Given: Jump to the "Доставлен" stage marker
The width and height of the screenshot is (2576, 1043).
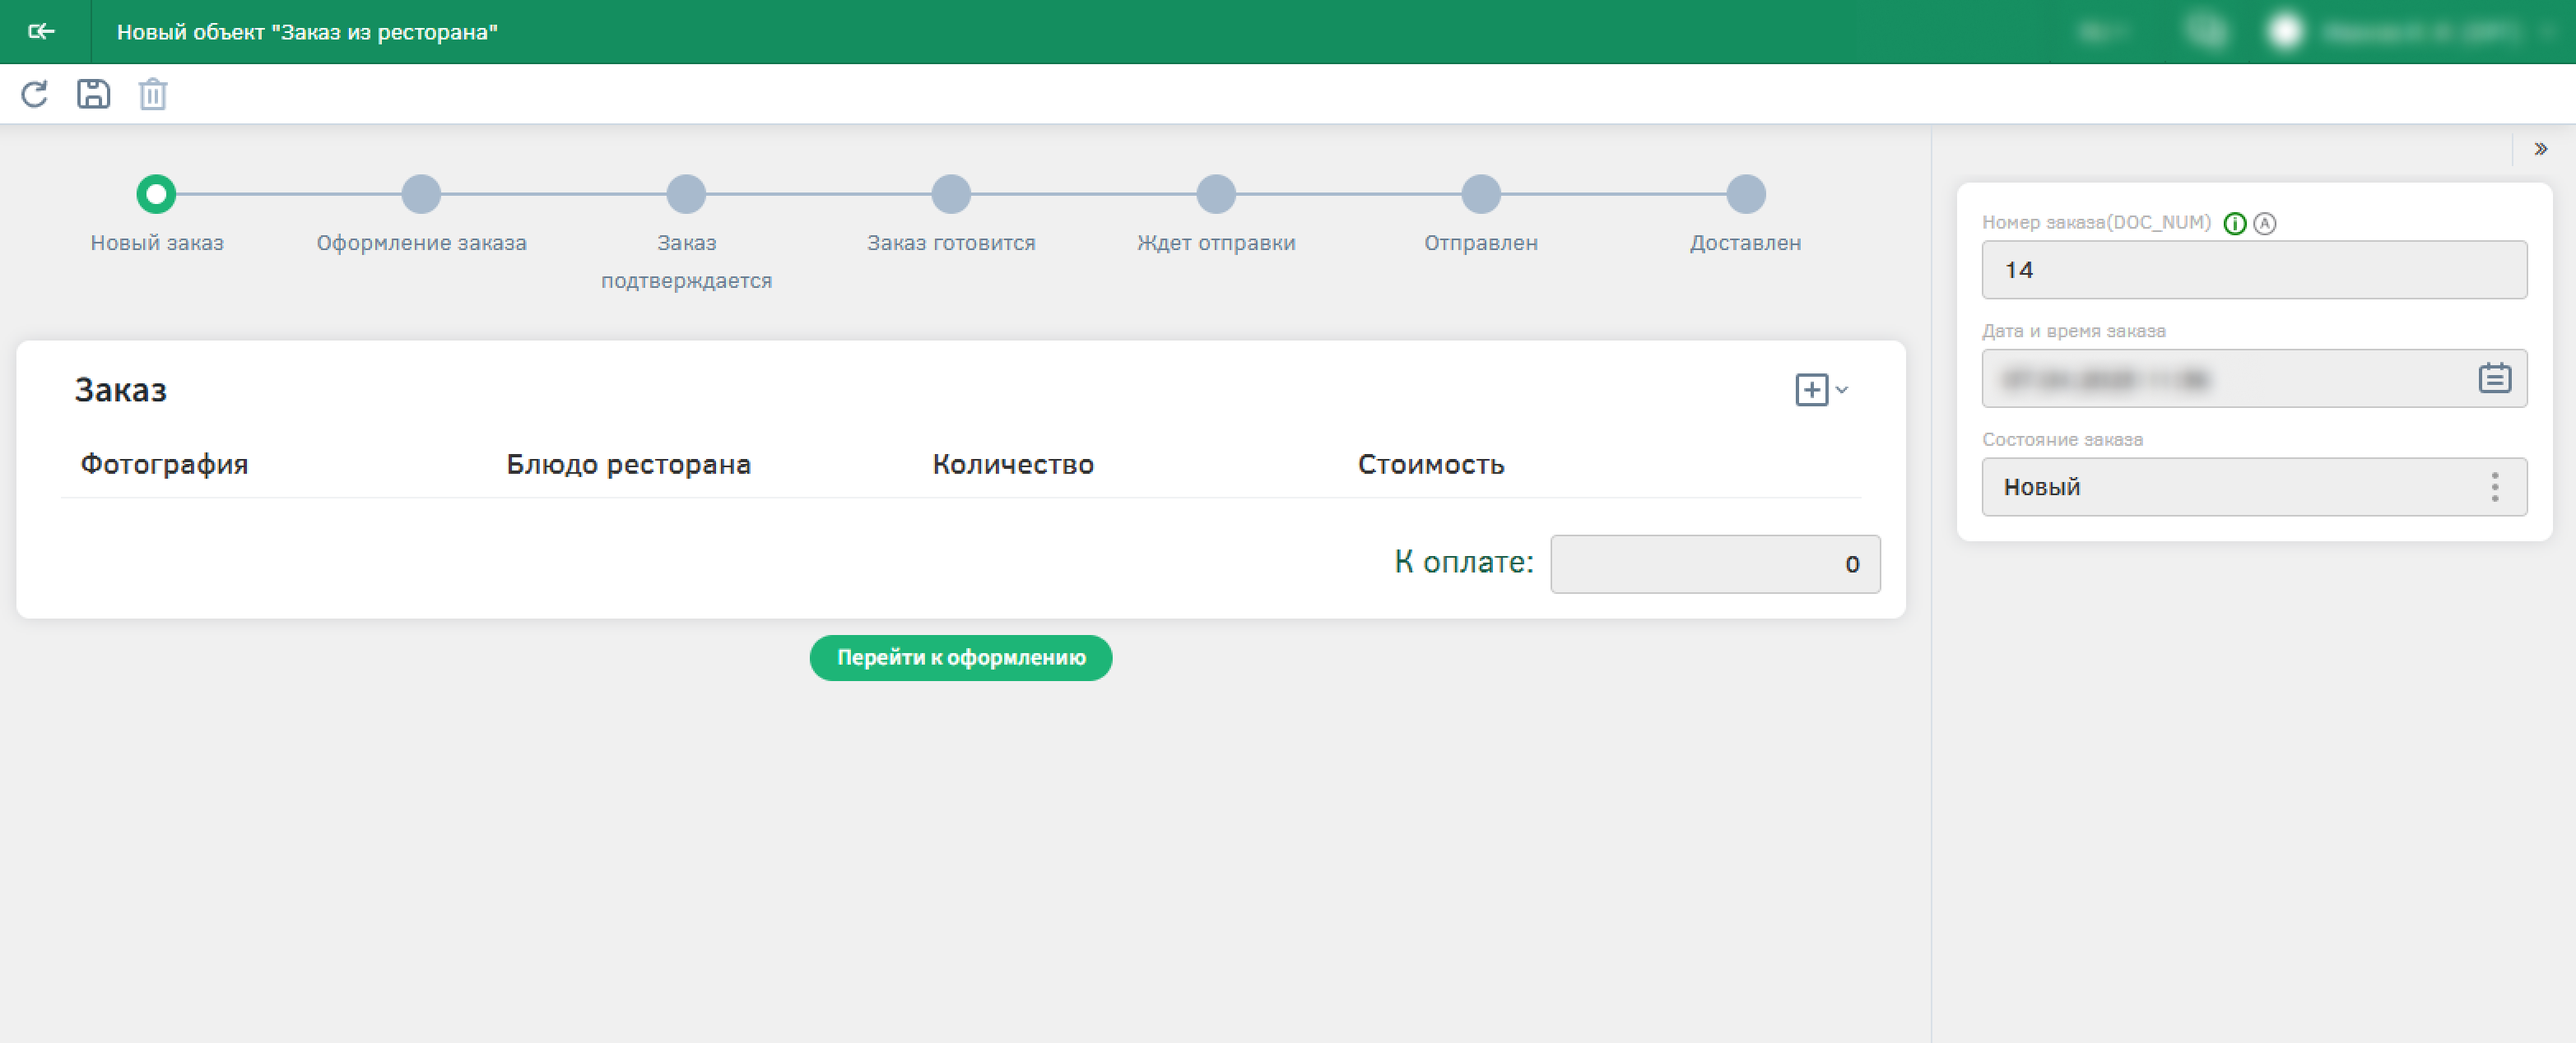Looking at the screenshot, I should [x=1746, y=194].
